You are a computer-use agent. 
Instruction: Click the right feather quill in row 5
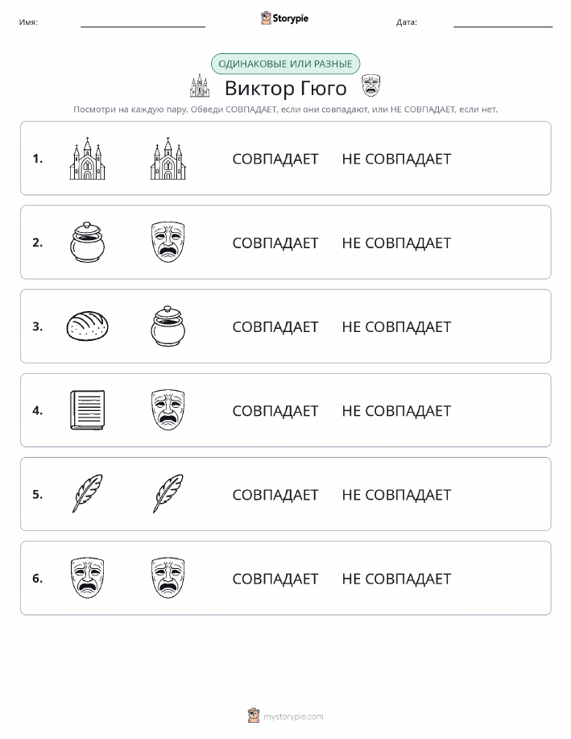[x=168, y=493]
